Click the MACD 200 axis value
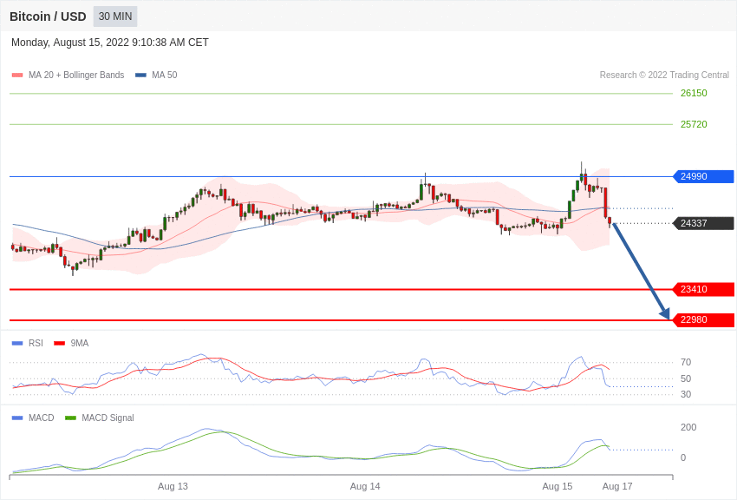 pos(688,427)
